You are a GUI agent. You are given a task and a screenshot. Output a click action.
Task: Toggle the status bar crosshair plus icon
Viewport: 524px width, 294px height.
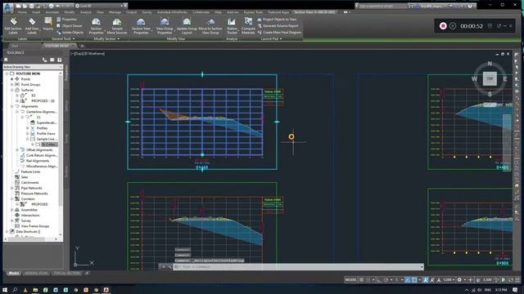coord(471,279)
